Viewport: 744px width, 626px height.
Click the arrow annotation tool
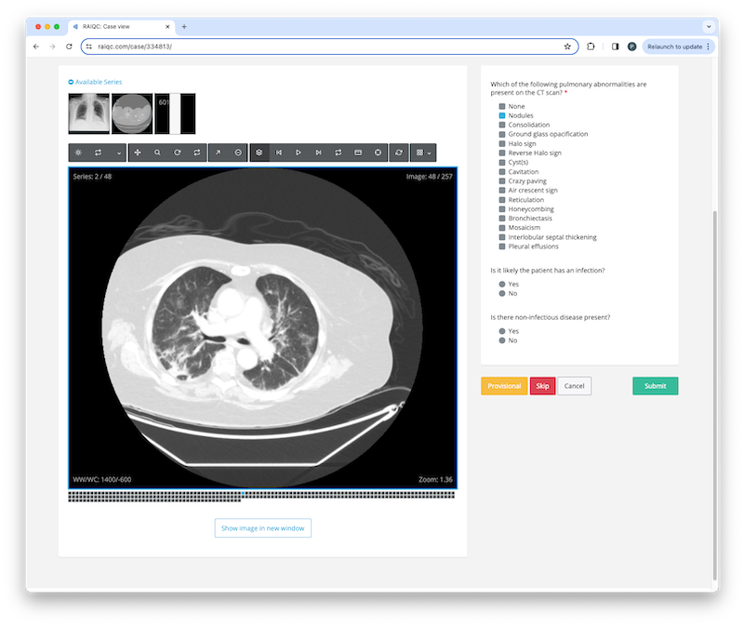[219, 153]
